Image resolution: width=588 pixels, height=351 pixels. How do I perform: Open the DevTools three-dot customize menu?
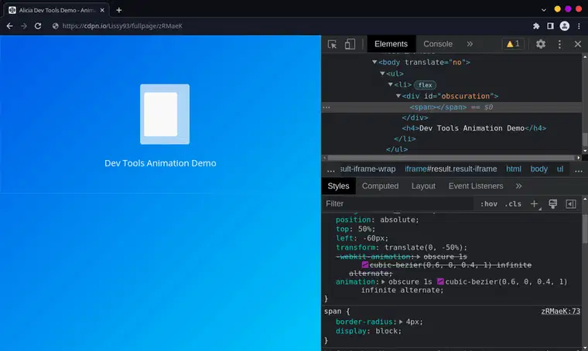pyautogui.click(x=559, y=44)
